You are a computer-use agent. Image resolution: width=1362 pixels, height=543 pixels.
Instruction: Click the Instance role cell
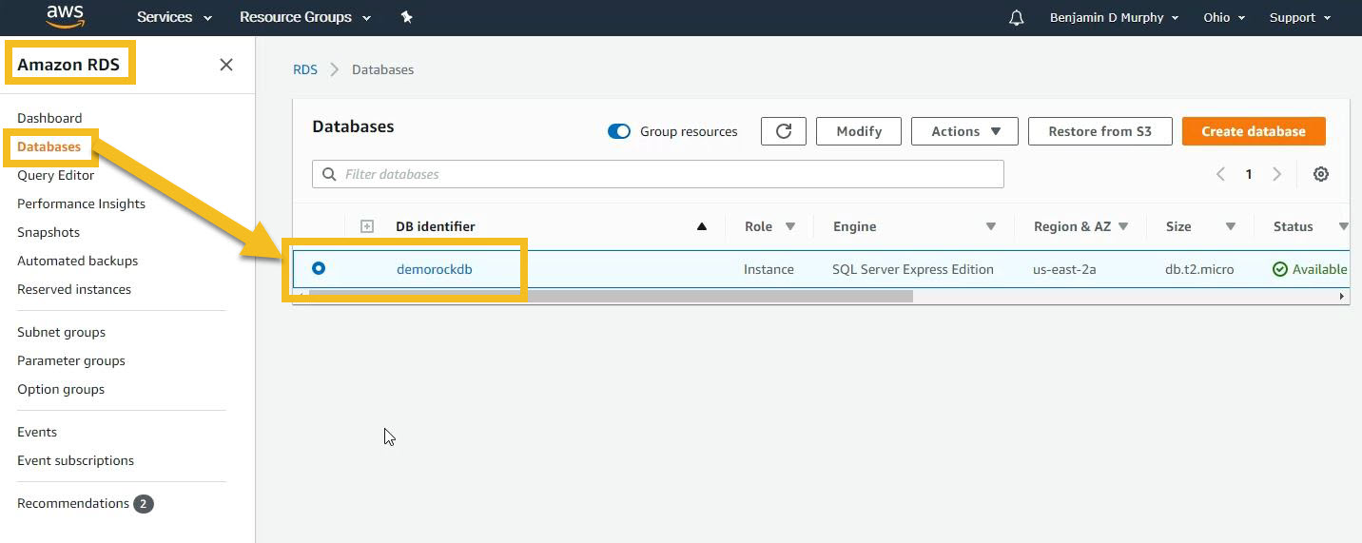click(769, 269)
